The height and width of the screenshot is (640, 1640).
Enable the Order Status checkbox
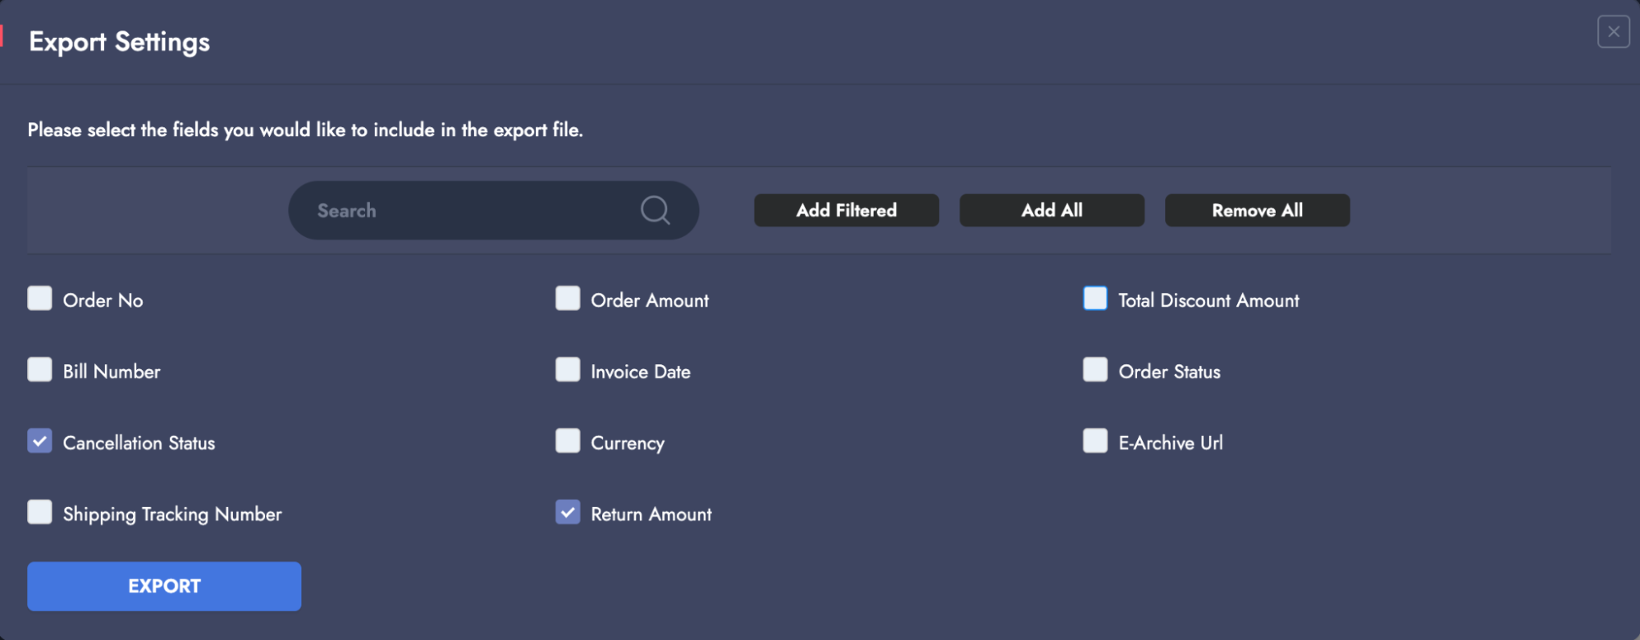[1095, 370]
